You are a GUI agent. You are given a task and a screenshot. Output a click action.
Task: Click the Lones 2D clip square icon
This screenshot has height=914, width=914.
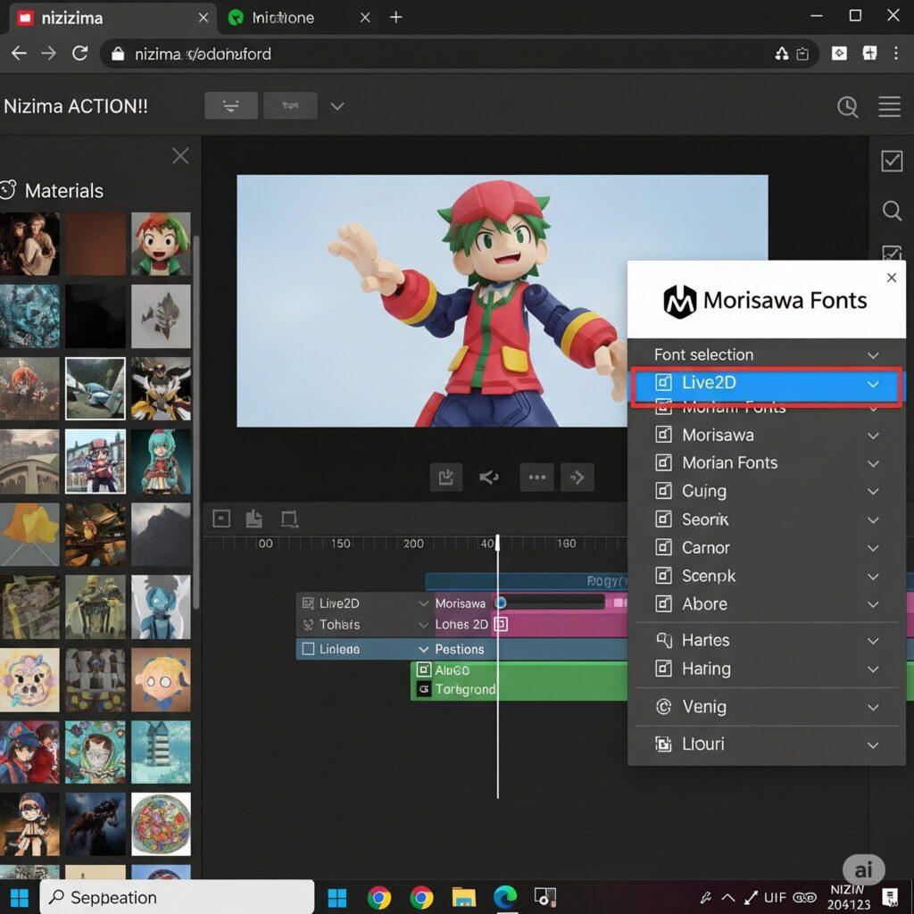point(501,624)
